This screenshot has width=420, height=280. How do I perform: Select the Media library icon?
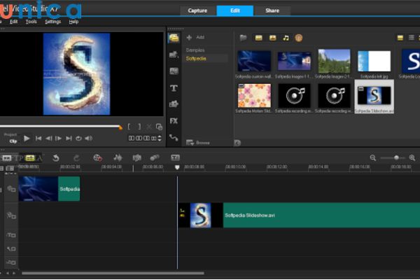point(174,37)
